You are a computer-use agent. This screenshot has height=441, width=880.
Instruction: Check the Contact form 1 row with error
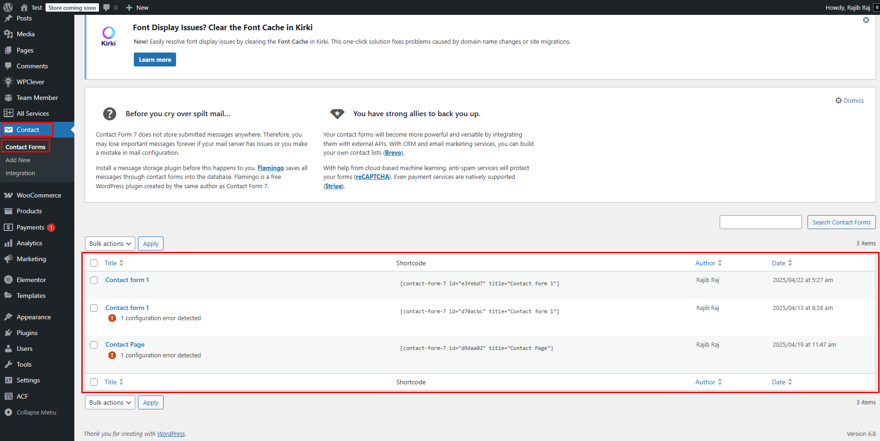94,308
